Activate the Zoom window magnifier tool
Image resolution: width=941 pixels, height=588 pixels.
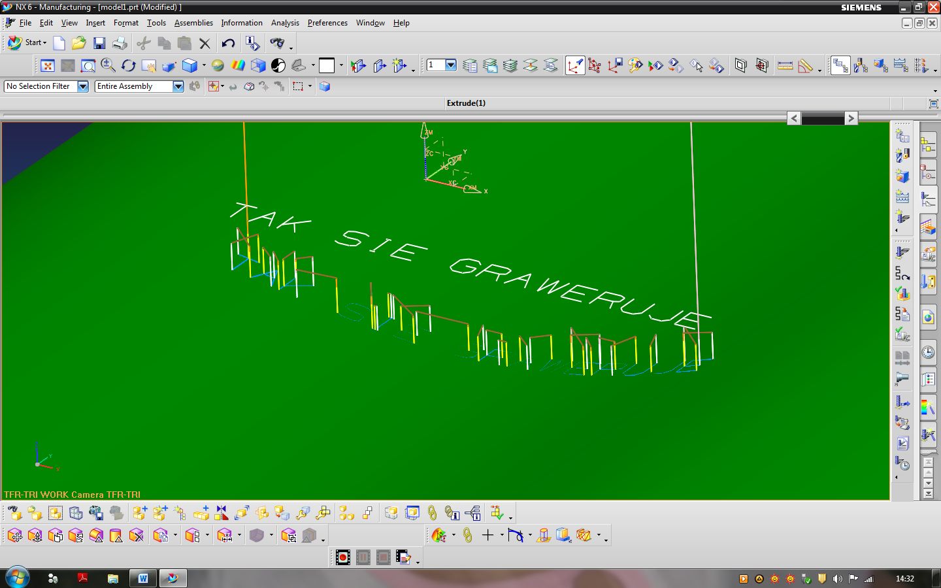(88, 65)
